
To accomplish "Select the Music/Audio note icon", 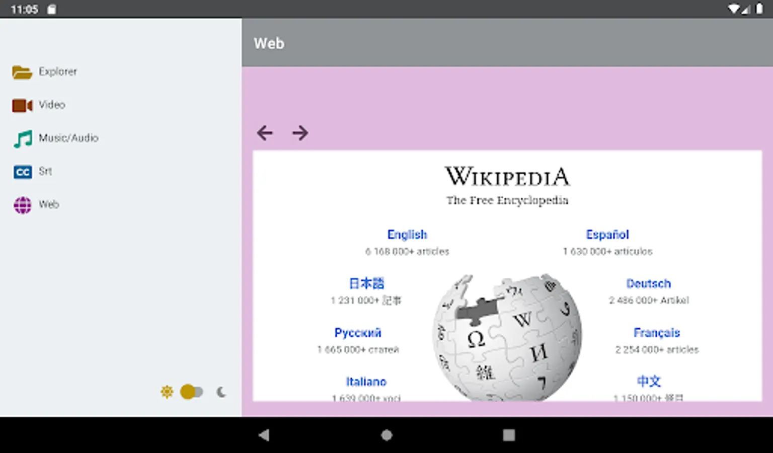I will (x=23, y=138).
